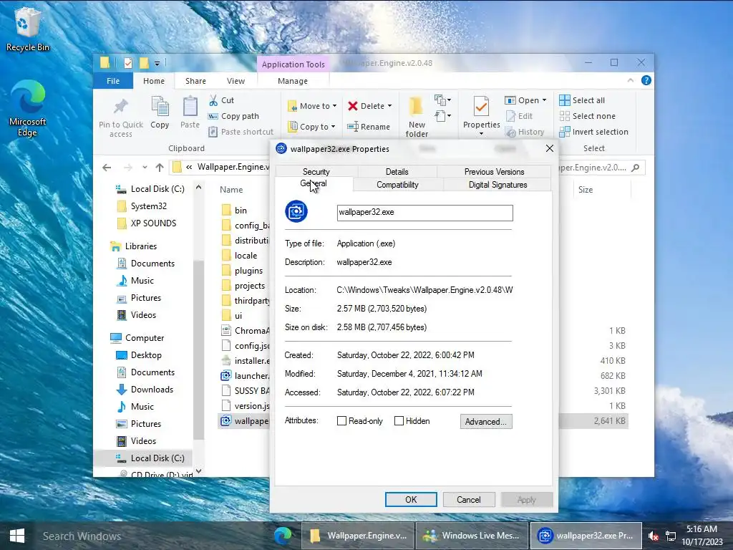Open the Previous Versions tab

494,172
